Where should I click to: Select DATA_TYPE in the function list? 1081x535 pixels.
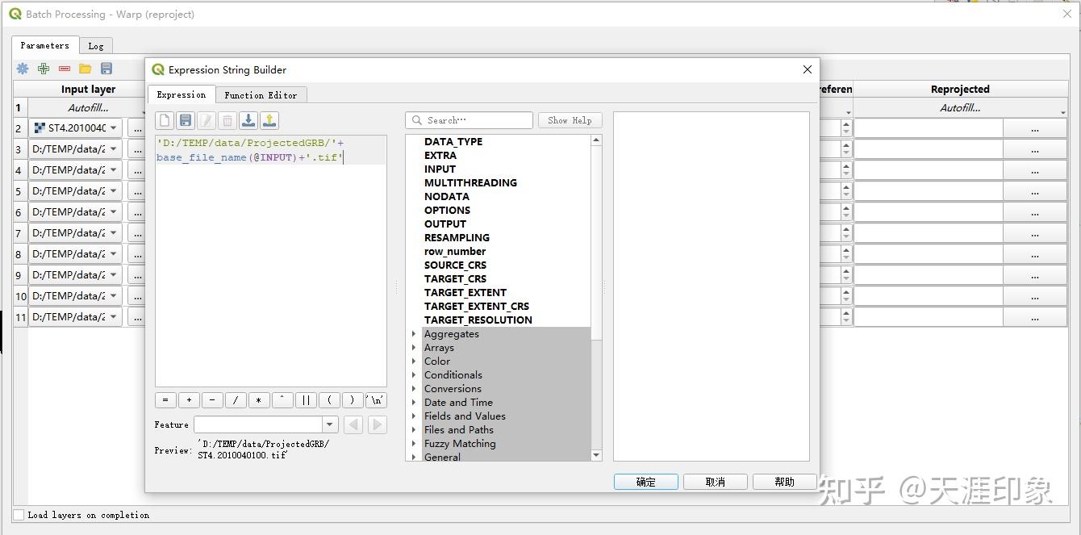453,141
